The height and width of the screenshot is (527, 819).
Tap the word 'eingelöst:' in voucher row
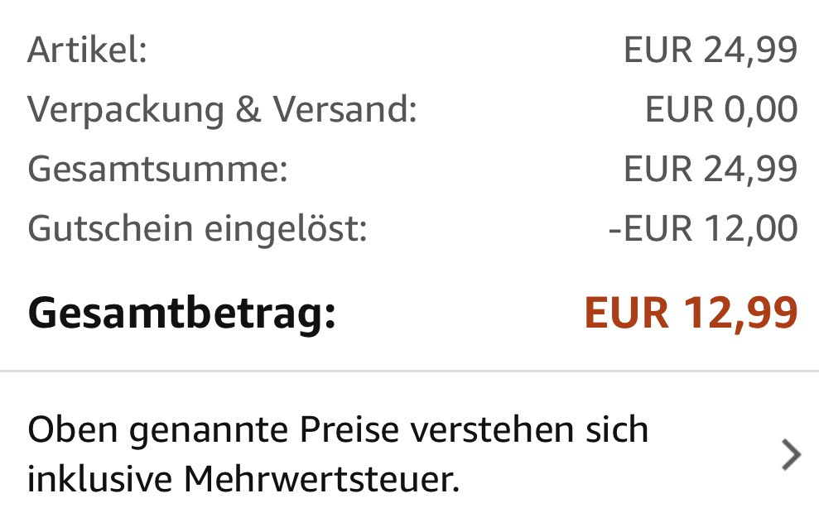pyautogui.click(x=286, y=229)
